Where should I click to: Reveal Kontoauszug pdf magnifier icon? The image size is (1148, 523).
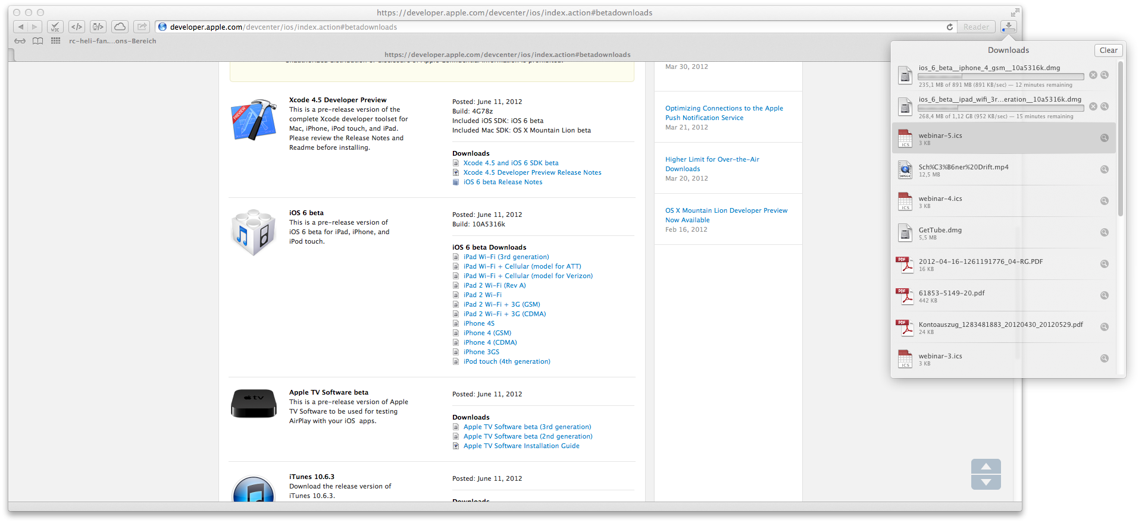pos(1105,327)
